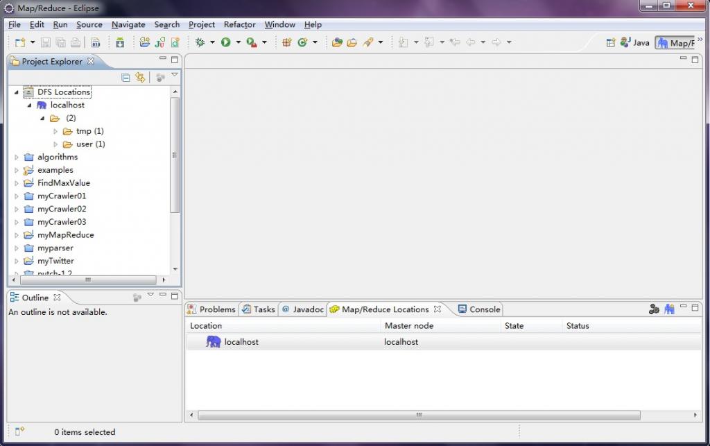Click the green New Class C icon
Viewport: 710px width, 446px height.
click(x=302, y=42)
